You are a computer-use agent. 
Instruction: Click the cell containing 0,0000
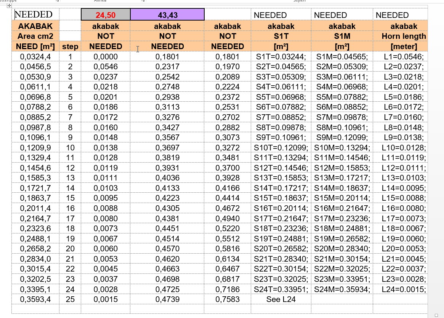click(x=106, y=57)
